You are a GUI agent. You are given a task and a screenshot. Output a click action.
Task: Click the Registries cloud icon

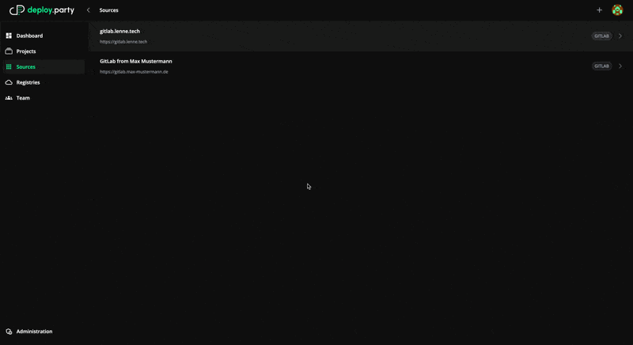[9, 82]
